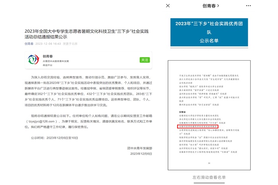Expand 创青春 account page via header chevron
278x185 pixels.
coord(206,6)
